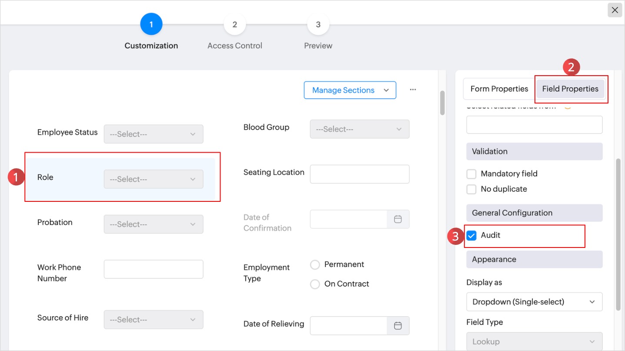The image size is (625, 351).
Task: Go to step 3 Preview
Action: (x=318, y=25)
